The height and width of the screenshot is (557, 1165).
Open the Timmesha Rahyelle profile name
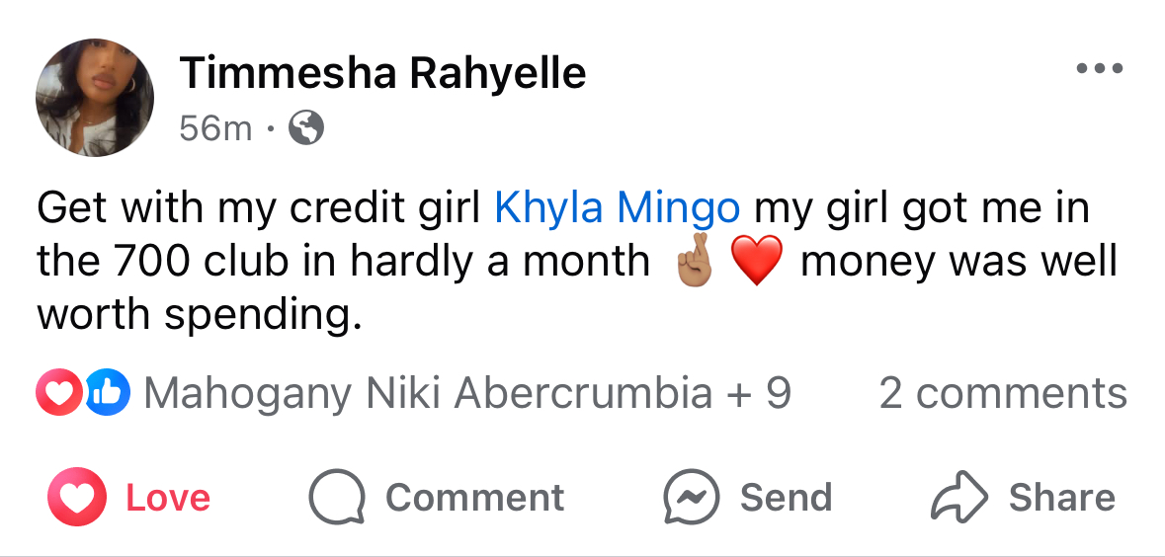(x=382, y=73)
